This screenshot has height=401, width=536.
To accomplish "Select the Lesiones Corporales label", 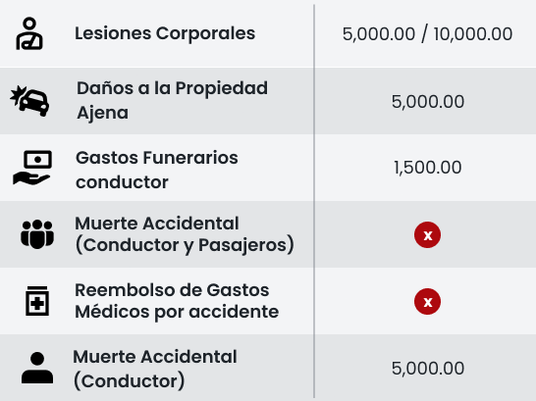I will [x=165, y=33].
